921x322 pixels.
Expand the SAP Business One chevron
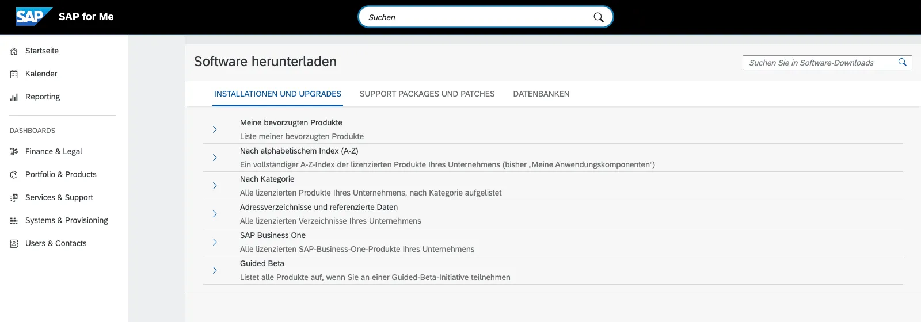click(x=215, y=242)
